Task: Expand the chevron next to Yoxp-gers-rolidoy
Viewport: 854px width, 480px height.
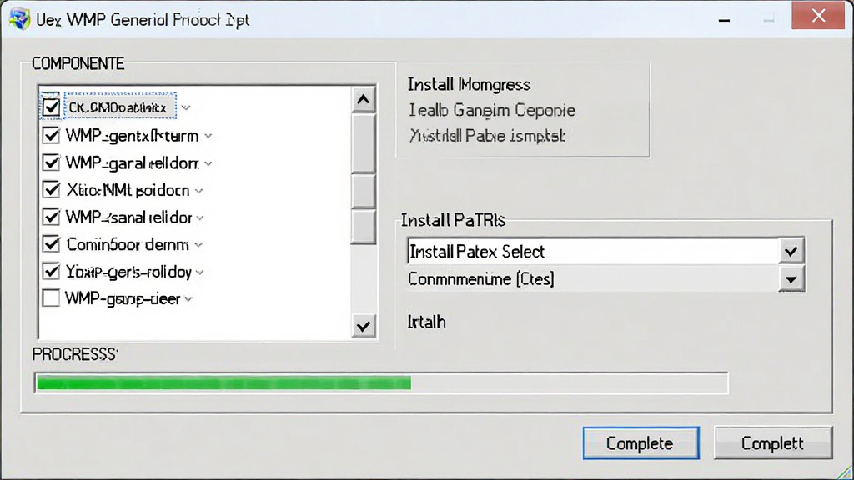Action: [200, 272]
